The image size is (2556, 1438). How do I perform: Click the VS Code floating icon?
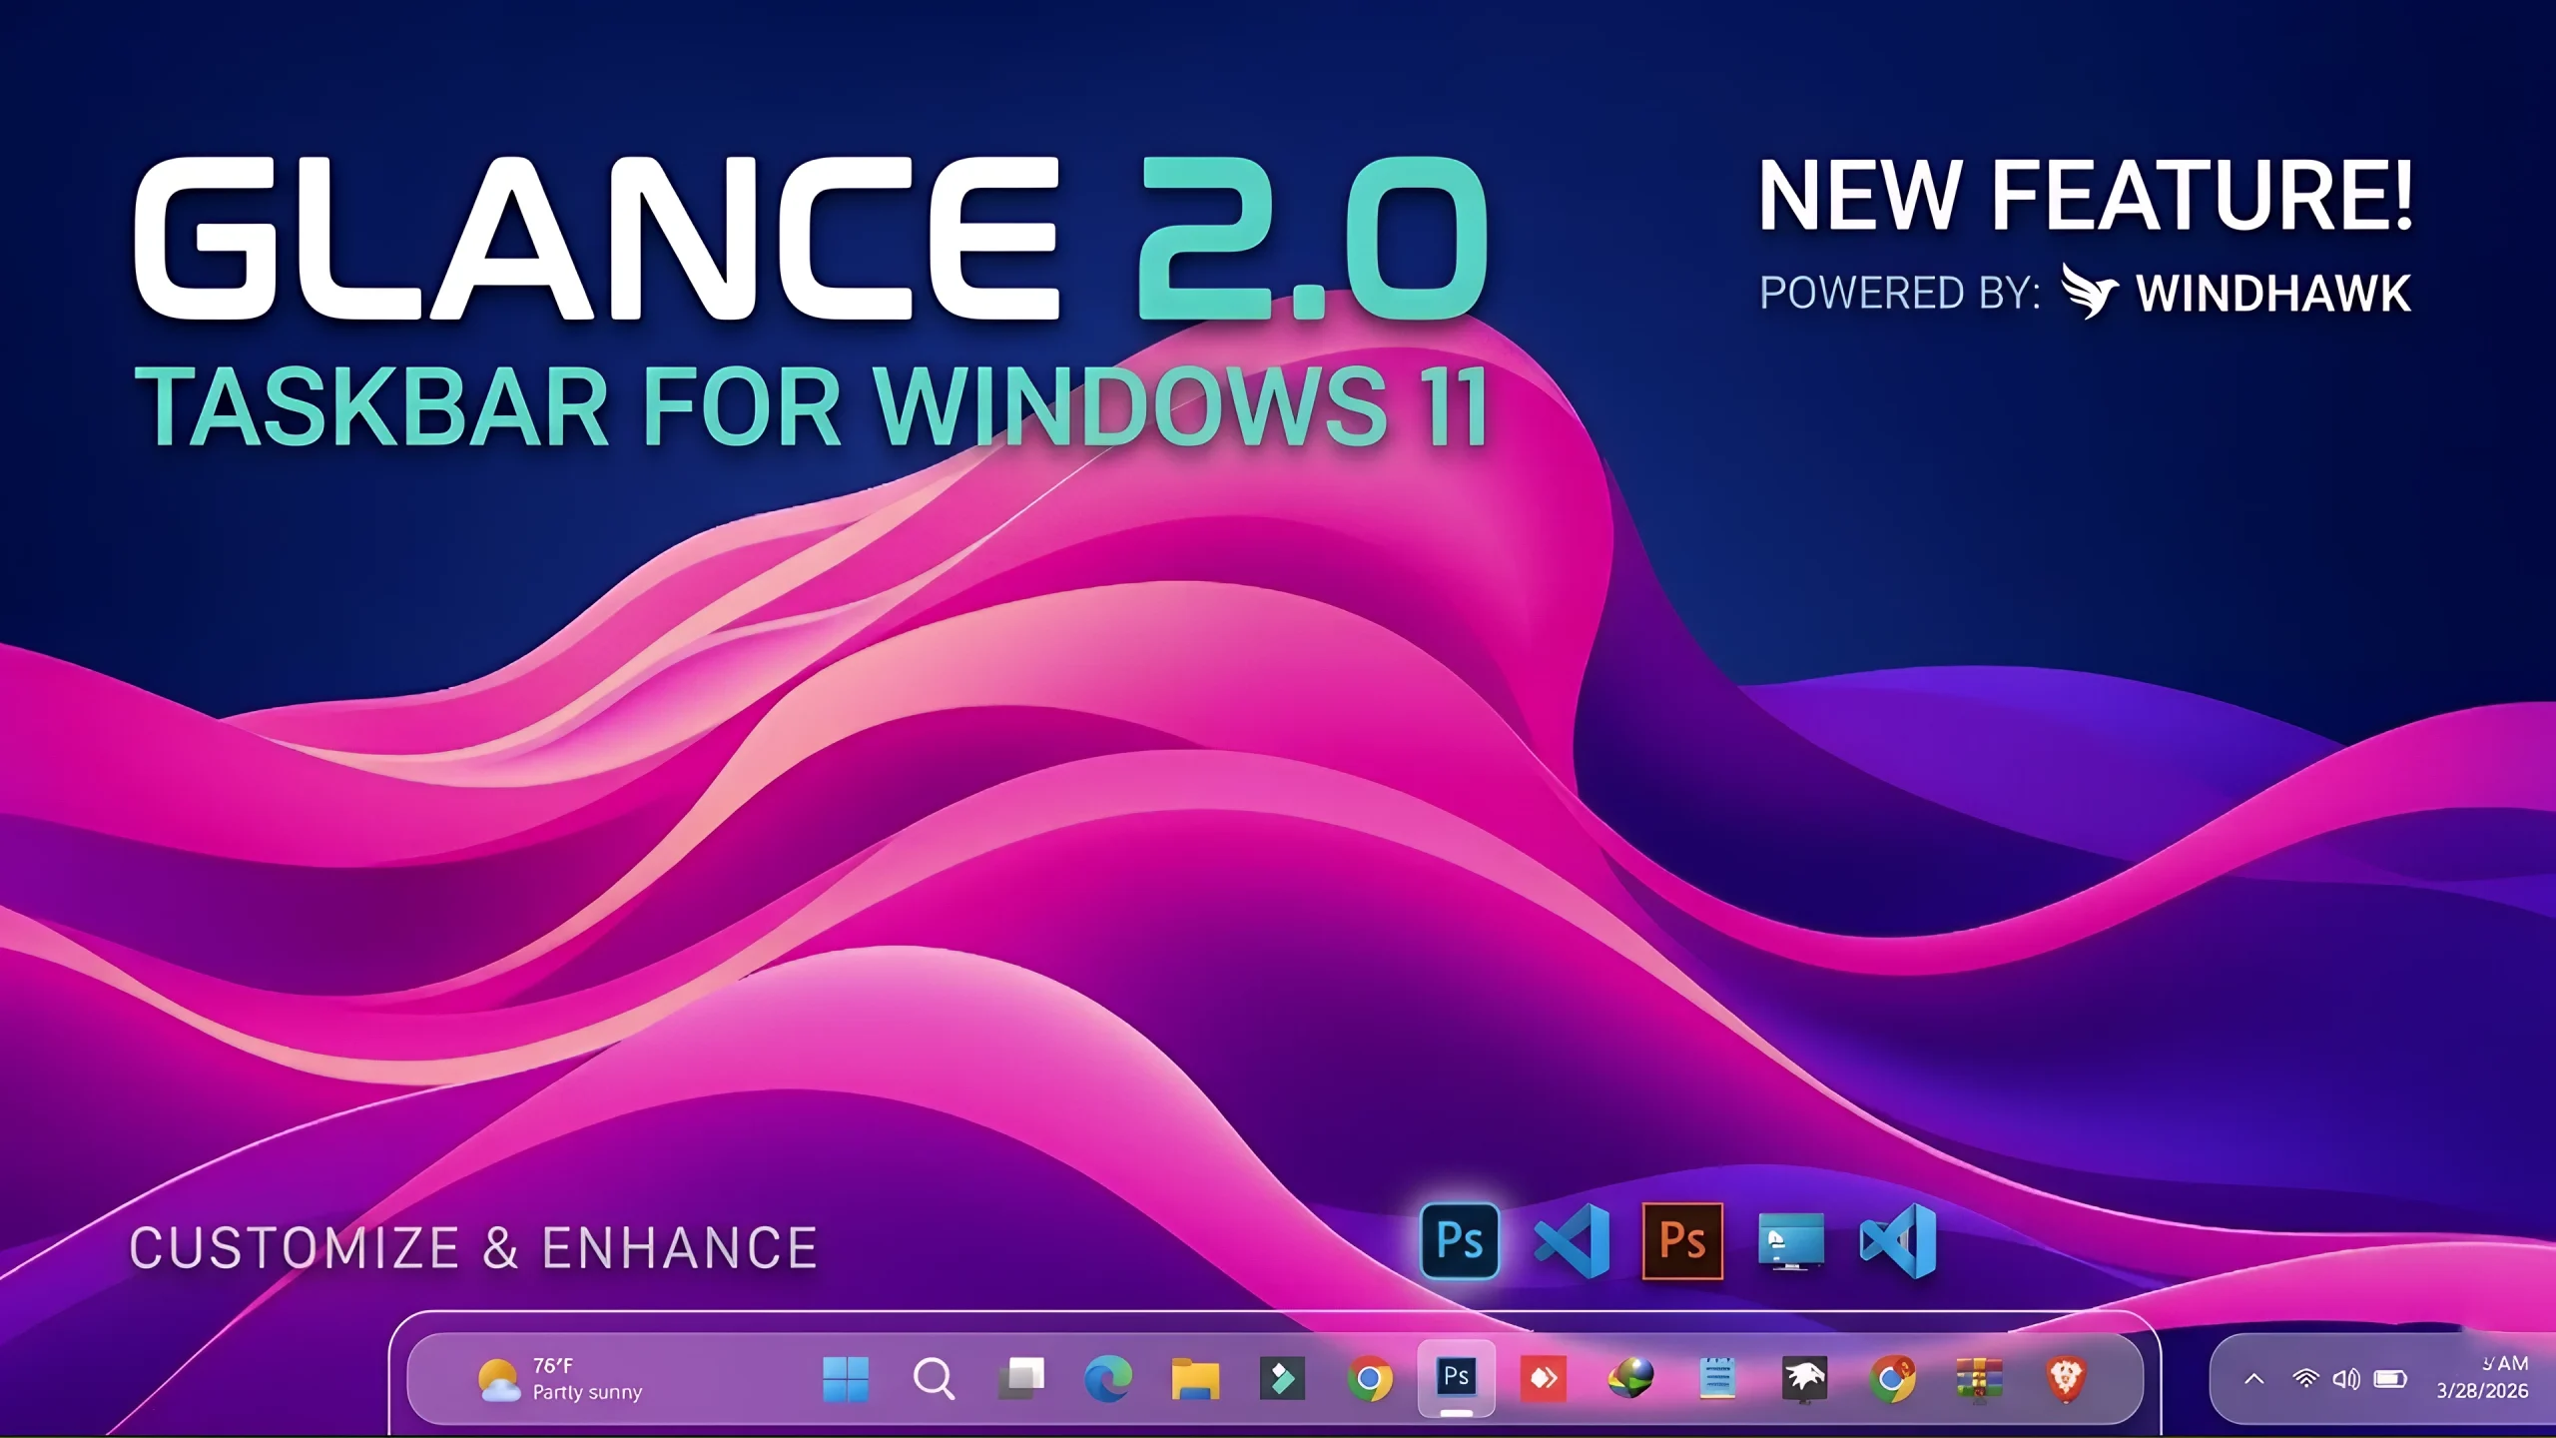pyautogui.click(x=1572, y=1241)
